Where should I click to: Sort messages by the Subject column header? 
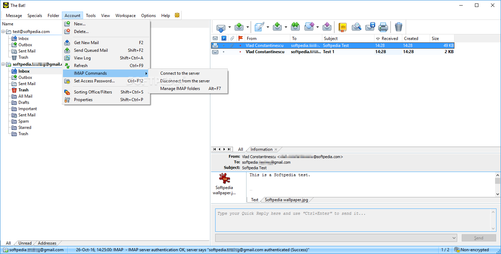pyautogui.click(x=348, y=38)
